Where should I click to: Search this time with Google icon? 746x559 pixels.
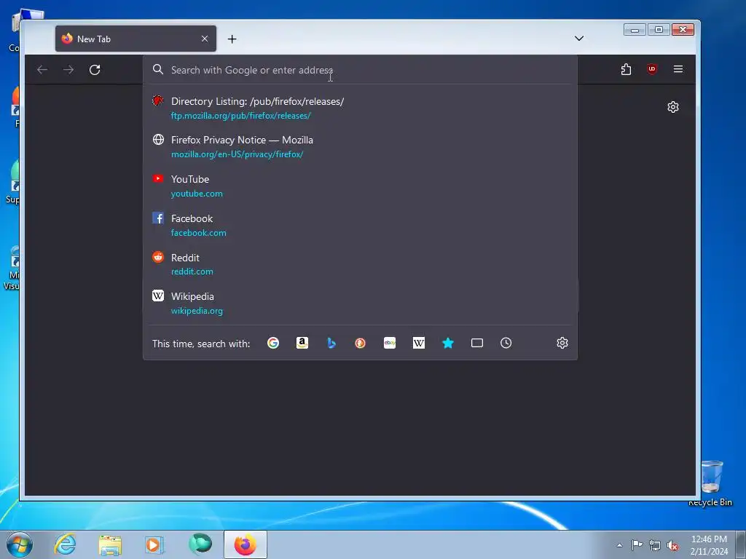[273, 343]
